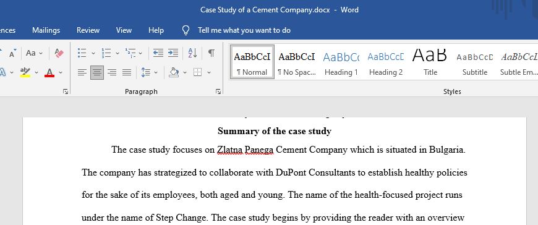The height and width of the screenshot is (225, 538).
Task: Apply the No Spacing style
Action: click(296, 62)
